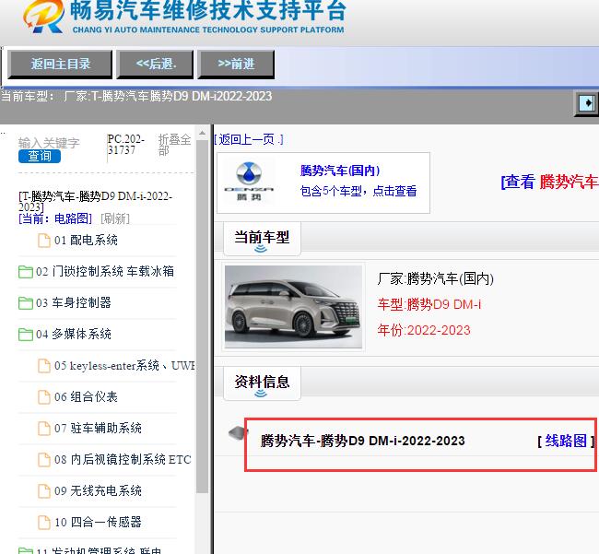
Task: Focus the 输入关键字 keyword field
Action: (49, 143)
